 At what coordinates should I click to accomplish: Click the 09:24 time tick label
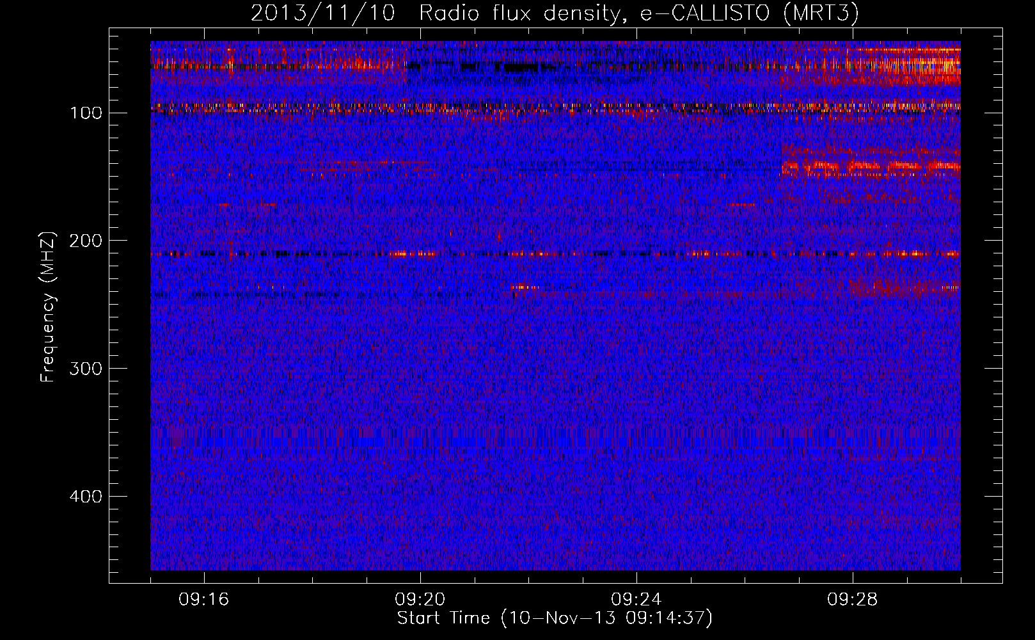tap(636, 600)
